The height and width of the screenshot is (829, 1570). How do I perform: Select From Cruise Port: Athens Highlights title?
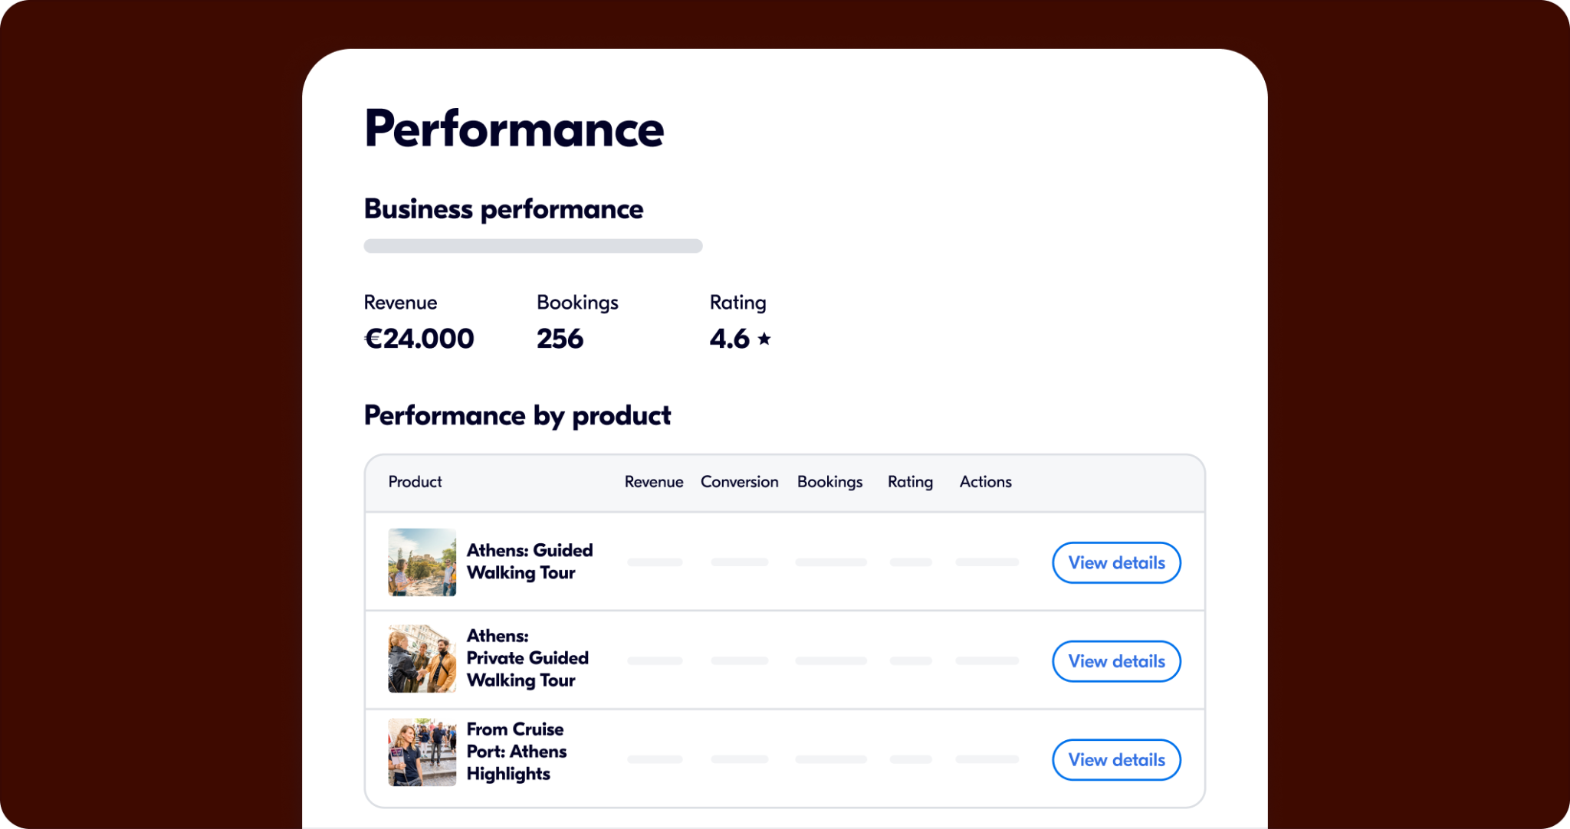click(517, 752)
